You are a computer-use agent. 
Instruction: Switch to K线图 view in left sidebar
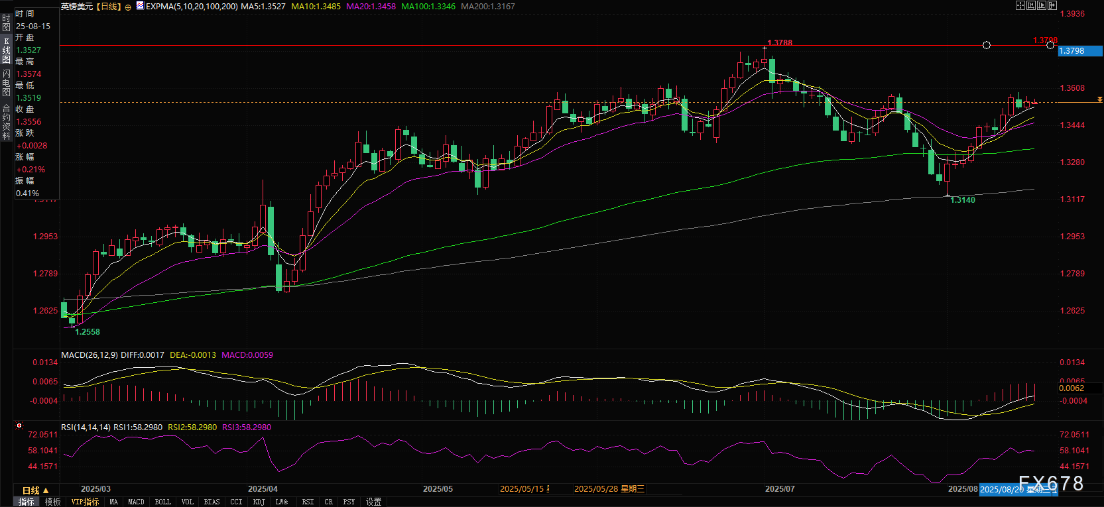[x=6, y=50]
